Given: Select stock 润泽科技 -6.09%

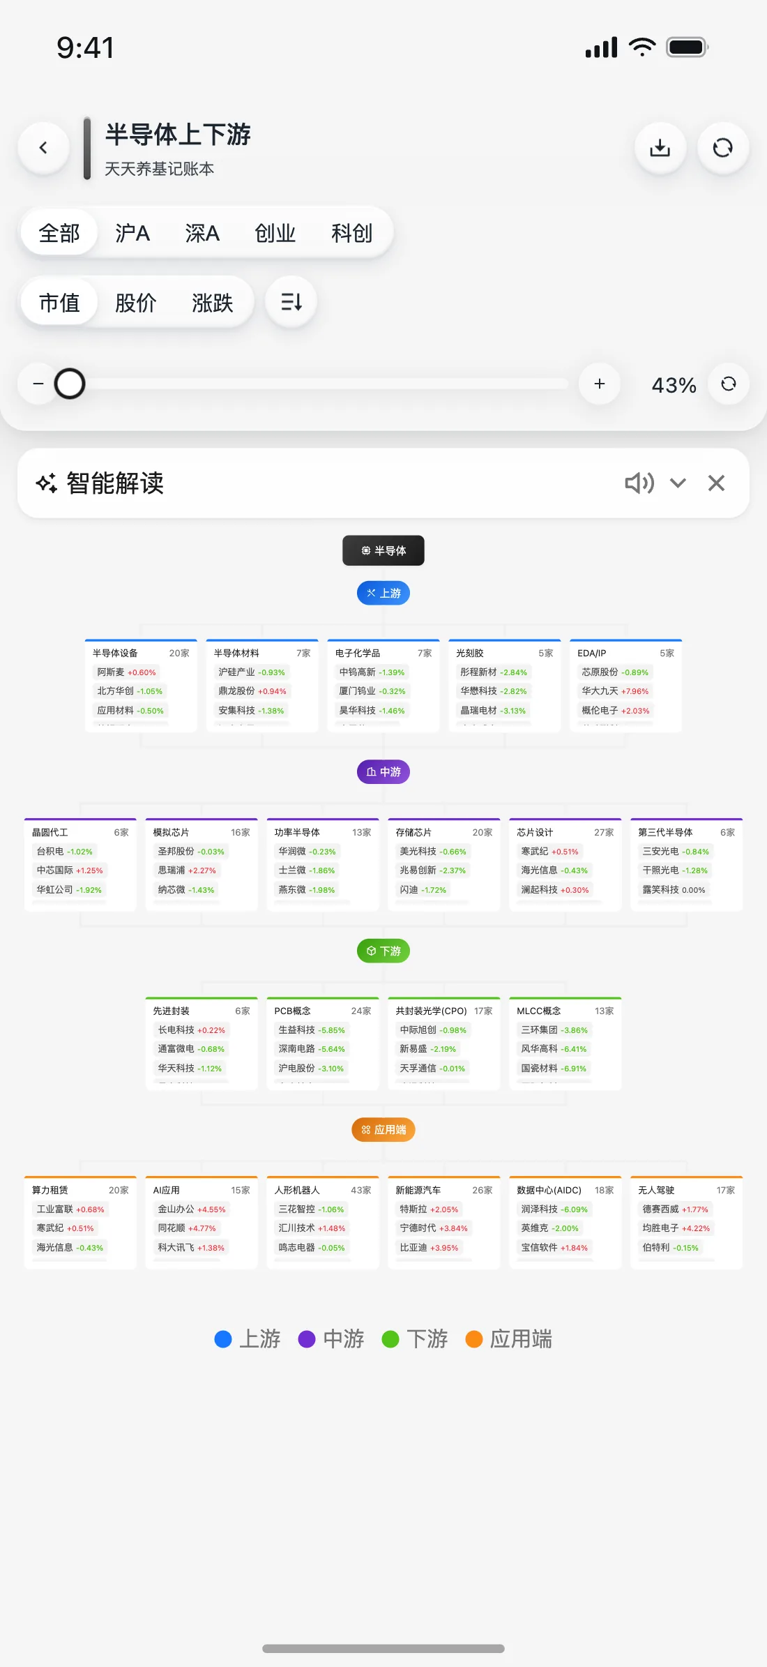Looking at the screenshot, I should coord(554,1209).
